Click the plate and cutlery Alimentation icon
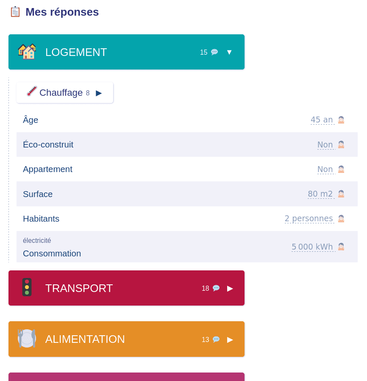Viewport: 367px width, 381px height. pyautogui.click(x=27, y=339)
